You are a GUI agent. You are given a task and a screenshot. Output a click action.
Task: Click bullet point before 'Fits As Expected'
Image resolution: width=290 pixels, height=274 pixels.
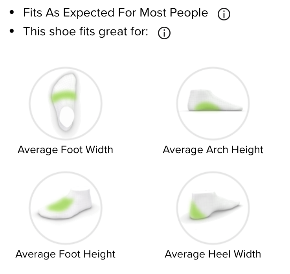(x=12, y=13)
